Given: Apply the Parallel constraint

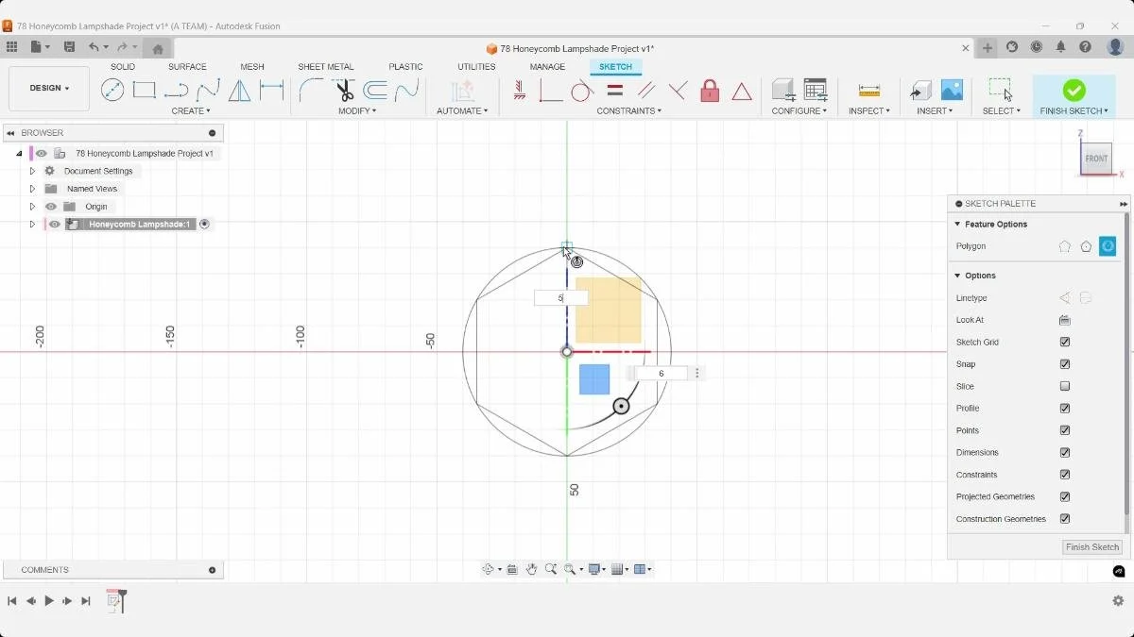Looking at the screenshot, I should [x=646, y=91].
